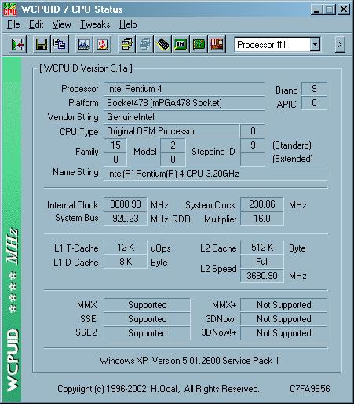Click the exit door icon in toolbar

click(x=17, y=45)
